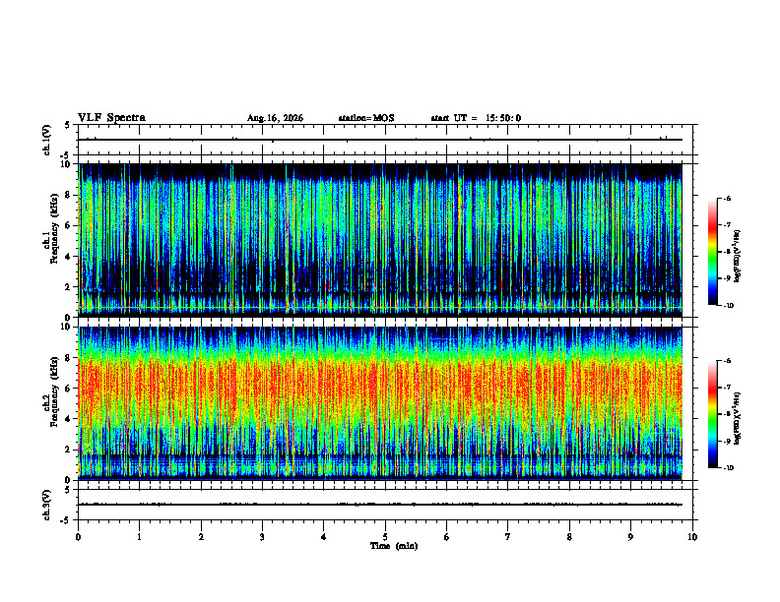The height and width of the screenshot is (602, 780).
Task: Click the time axis tick label "4"
Action: click(x=324, y=537)
